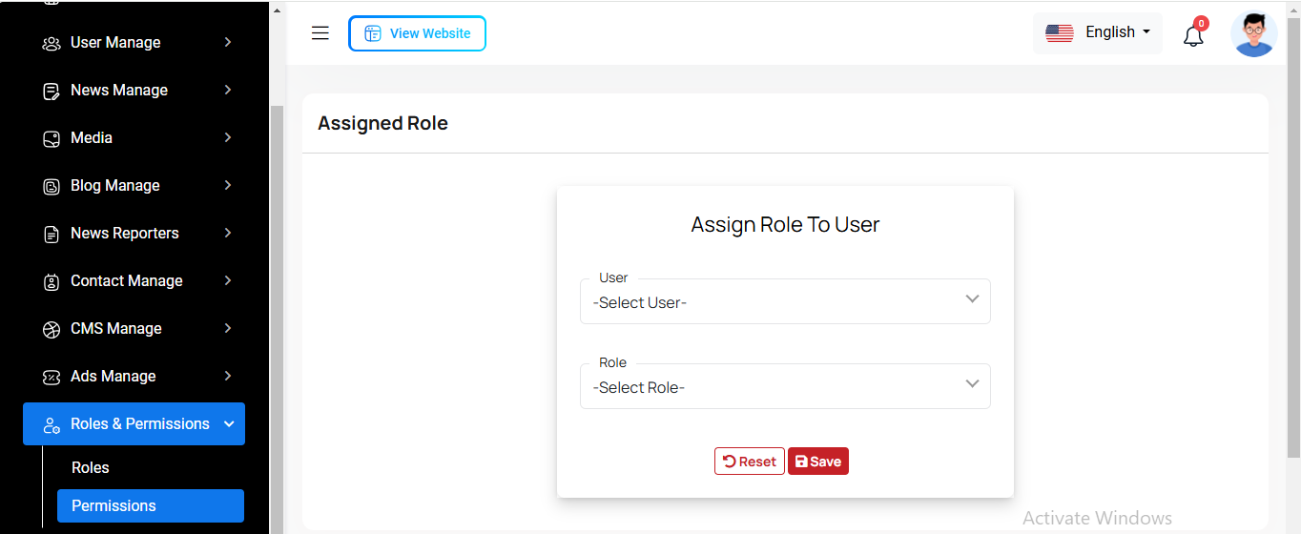Viewport: 1301px width, 534px height.
Task: Click the user avatar profile picture
Action: (x=1253, y=34)
